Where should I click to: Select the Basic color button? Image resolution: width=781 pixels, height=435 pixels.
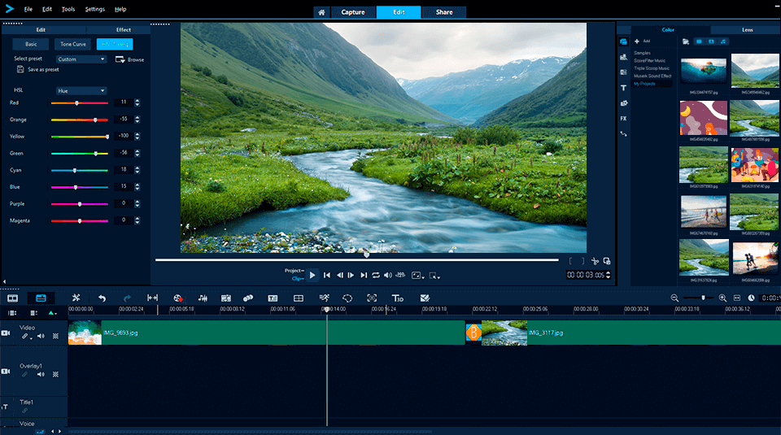point(31,44)
